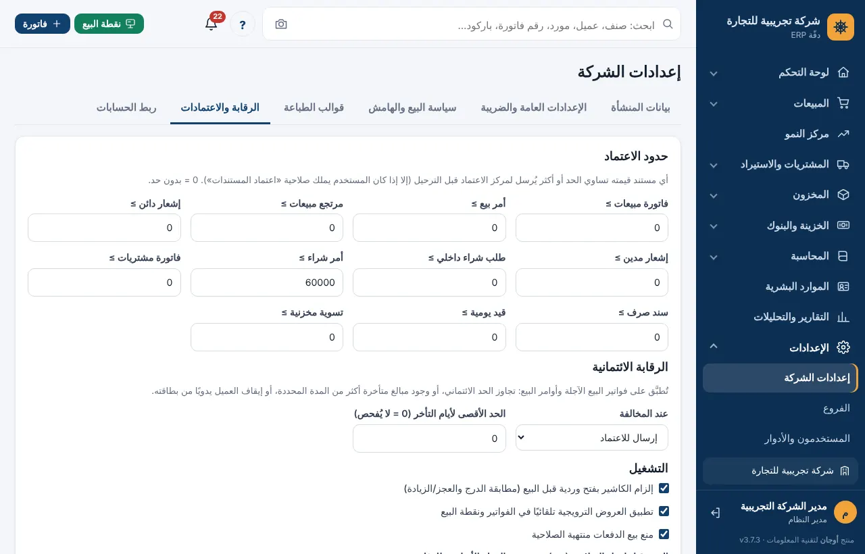This screenshot has width=865, height=554.
Task: Open the notifications bell with 22 badge
Action: coord(212,24)
